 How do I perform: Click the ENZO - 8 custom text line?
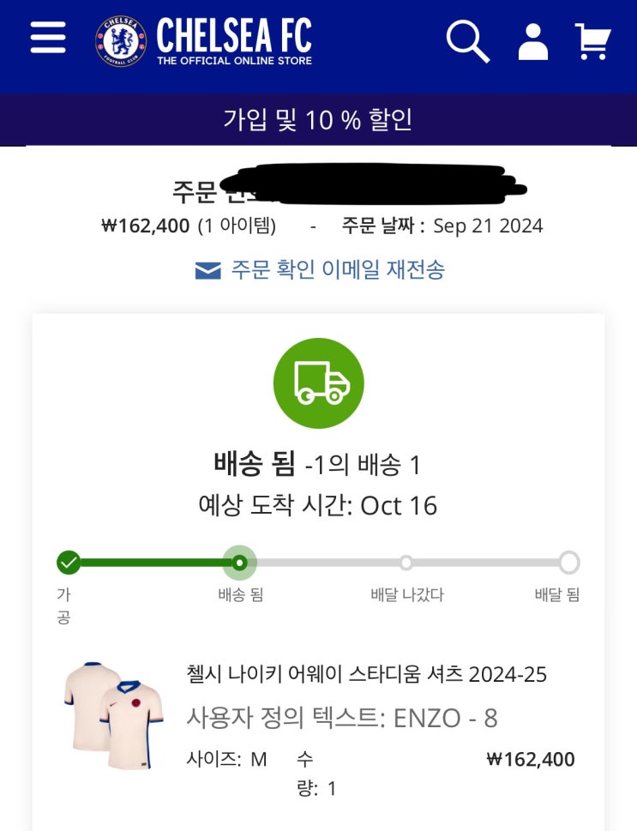pos(341,717)
